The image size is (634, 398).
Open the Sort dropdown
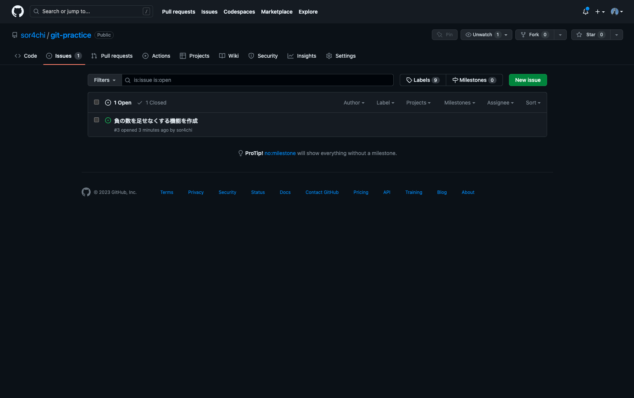(x=533, y=103)
